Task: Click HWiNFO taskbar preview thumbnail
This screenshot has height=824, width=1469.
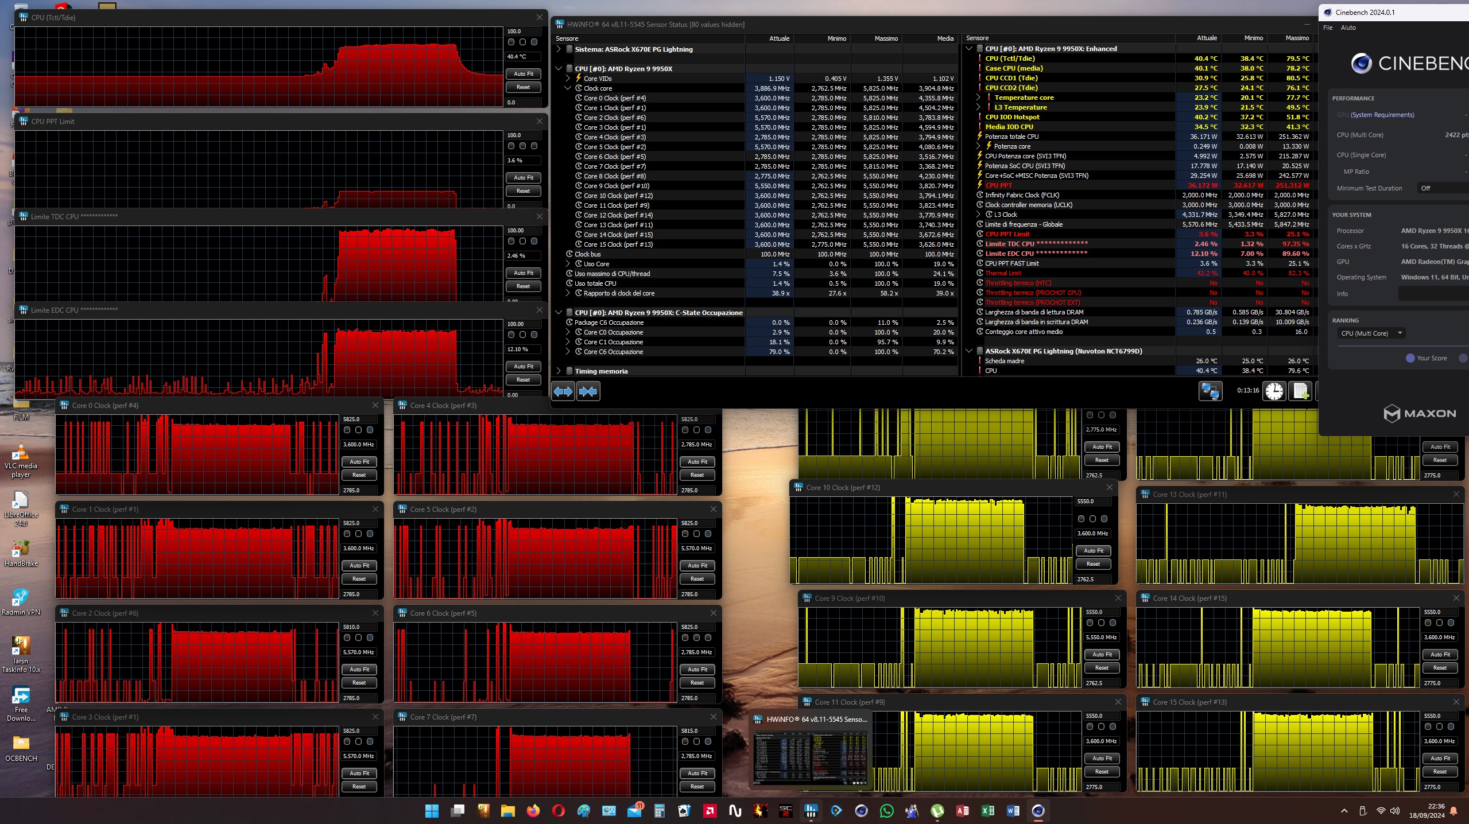Action: 811,758
